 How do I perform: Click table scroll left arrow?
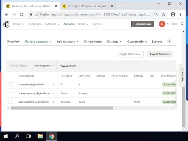pyautogui.click(x=9, y=108)
